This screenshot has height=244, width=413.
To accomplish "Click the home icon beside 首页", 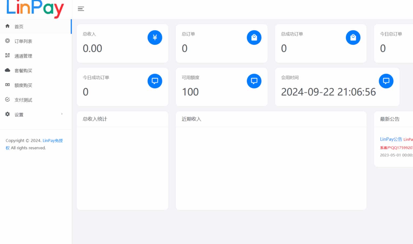I will (8, 26).
